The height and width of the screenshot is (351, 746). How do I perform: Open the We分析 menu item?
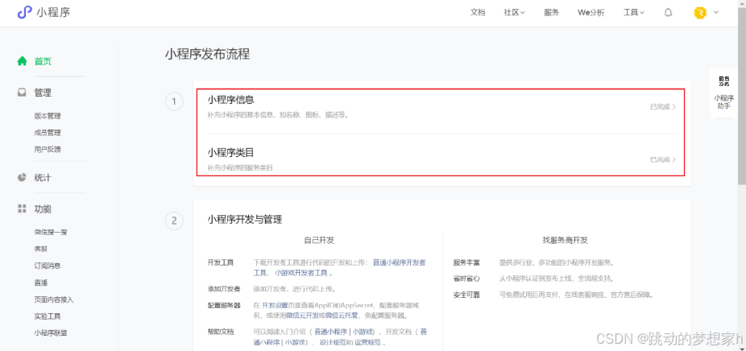click(591, 13)
